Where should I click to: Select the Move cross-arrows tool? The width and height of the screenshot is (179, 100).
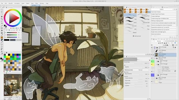click(x=2, y=12)
